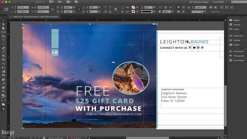
Task: Click the vertical scrollbar of document window
Action: click(x=225, y=105)
